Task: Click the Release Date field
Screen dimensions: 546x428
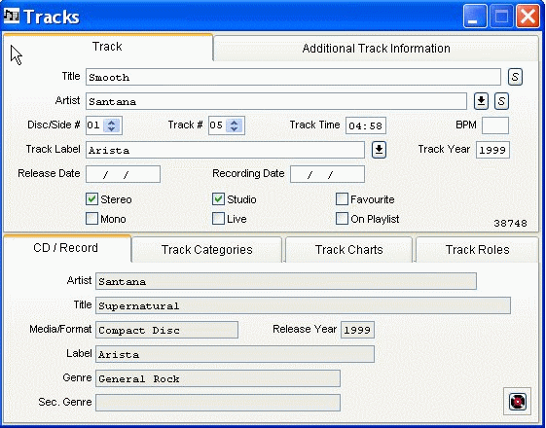Action: pyautogui.click(x=123, y=174)
